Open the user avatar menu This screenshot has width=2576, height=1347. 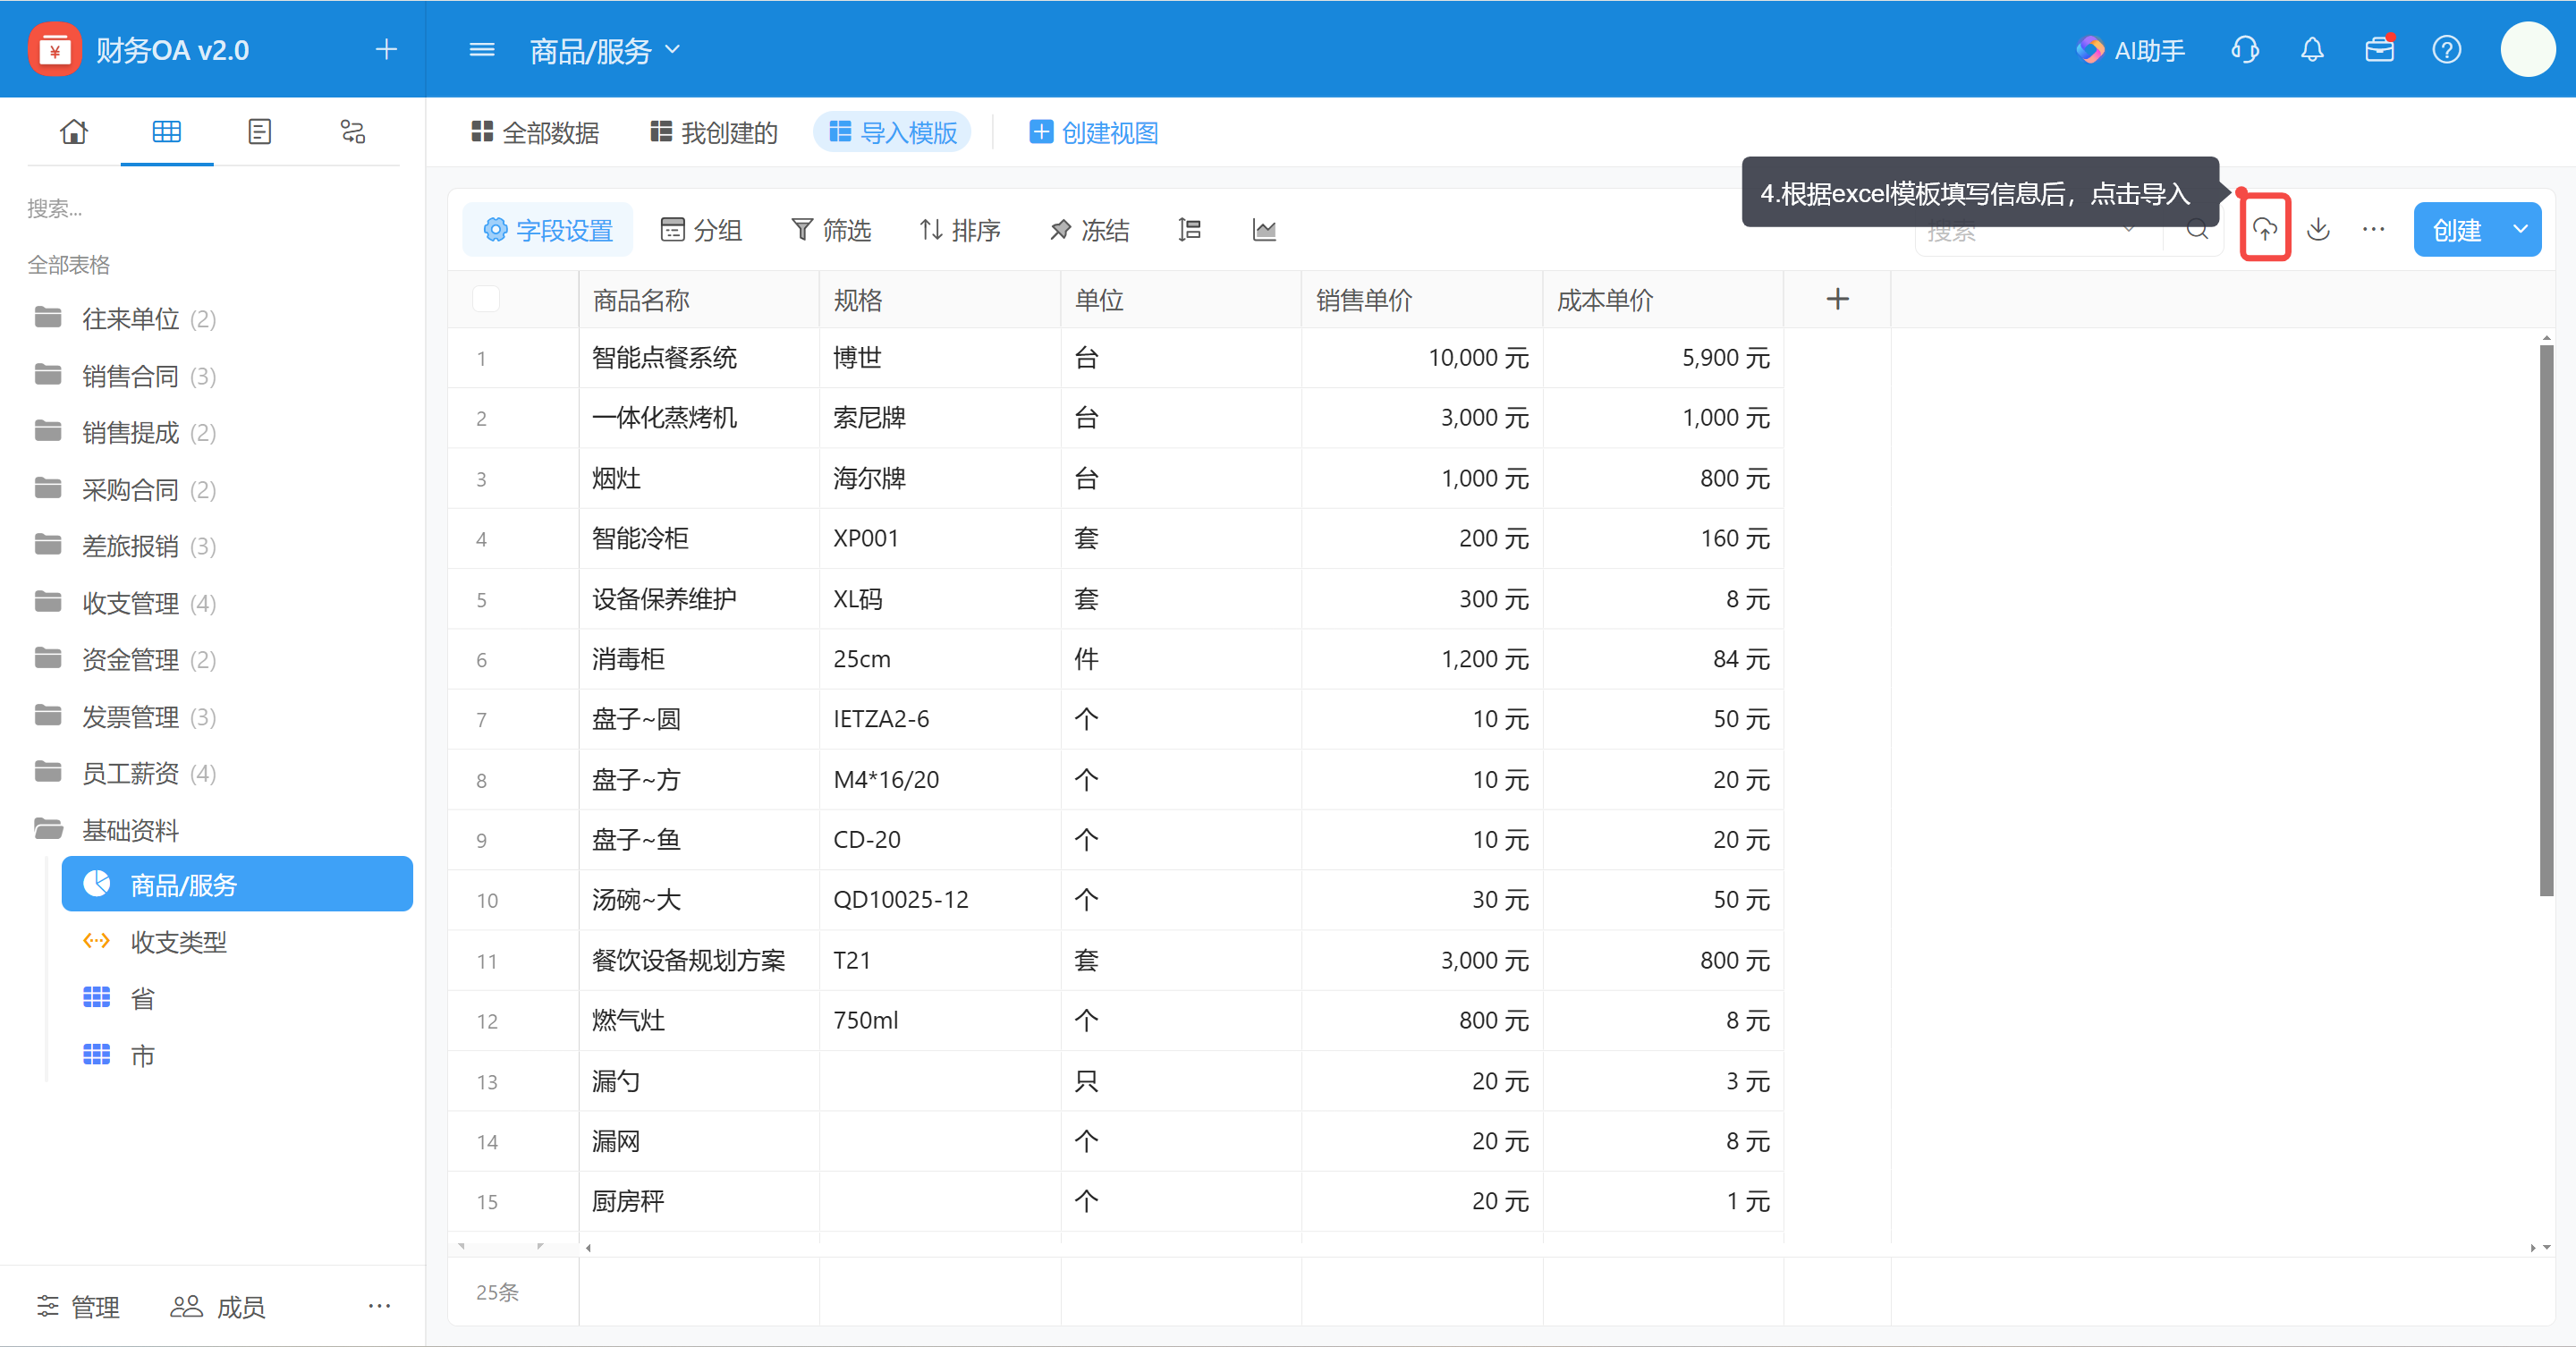2528,49
